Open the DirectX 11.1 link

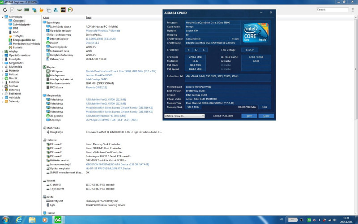(x=92, y=43)
